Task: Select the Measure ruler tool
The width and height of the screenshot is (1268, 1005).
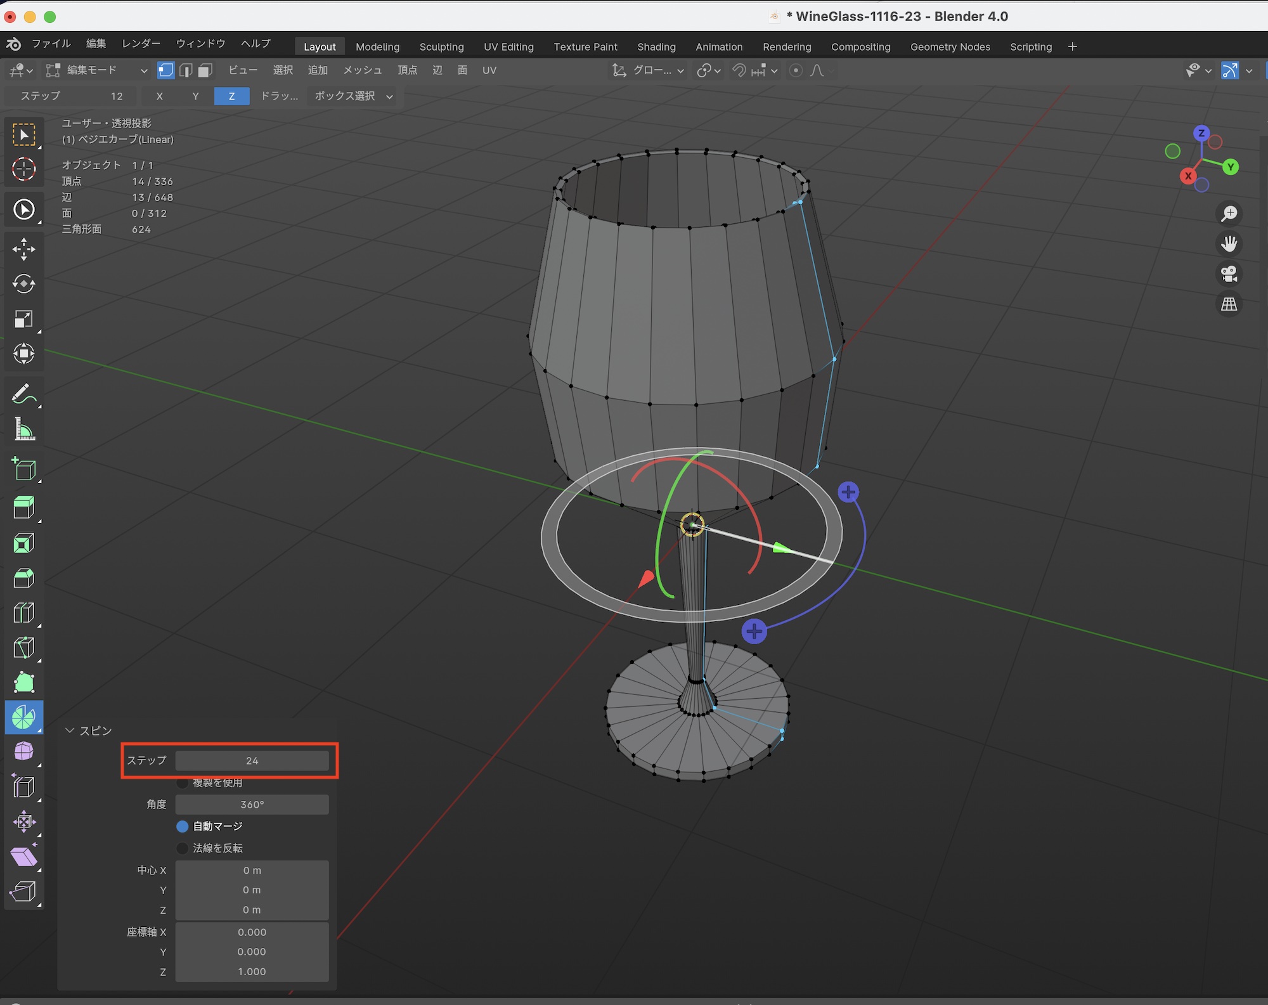Action: click(23, 429)
